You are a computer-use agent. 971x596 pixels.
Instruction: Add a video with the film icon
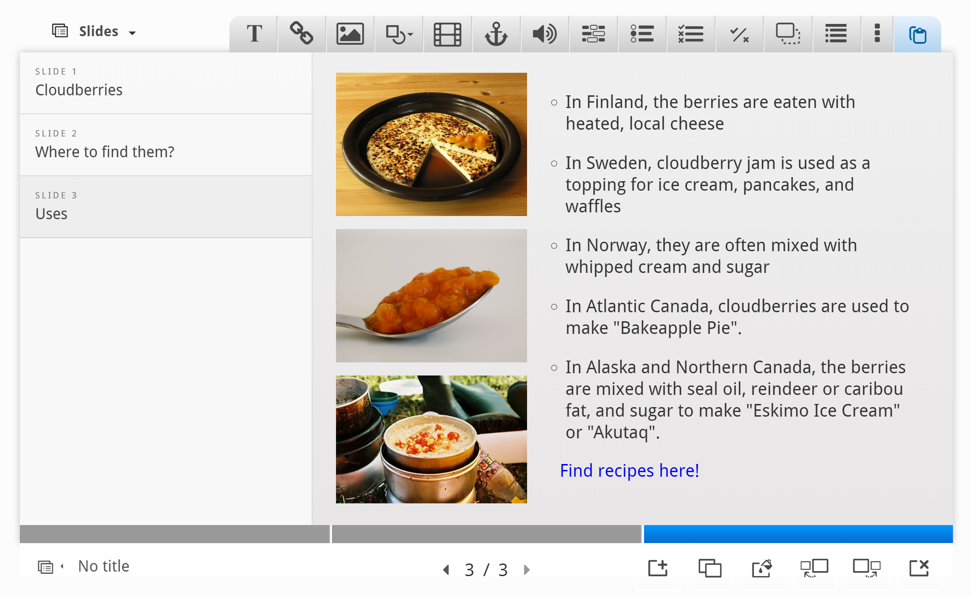tap(448, 34)
